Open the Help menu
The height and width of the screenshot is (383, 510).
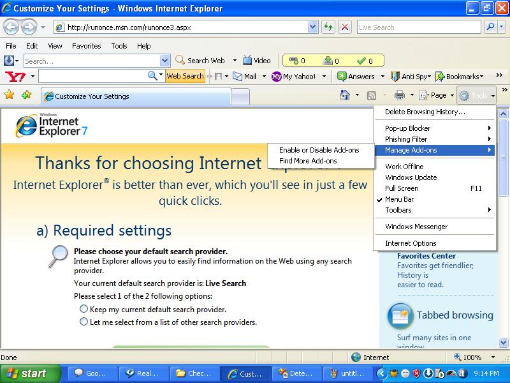pyautogui.click(x=144, y=46)
